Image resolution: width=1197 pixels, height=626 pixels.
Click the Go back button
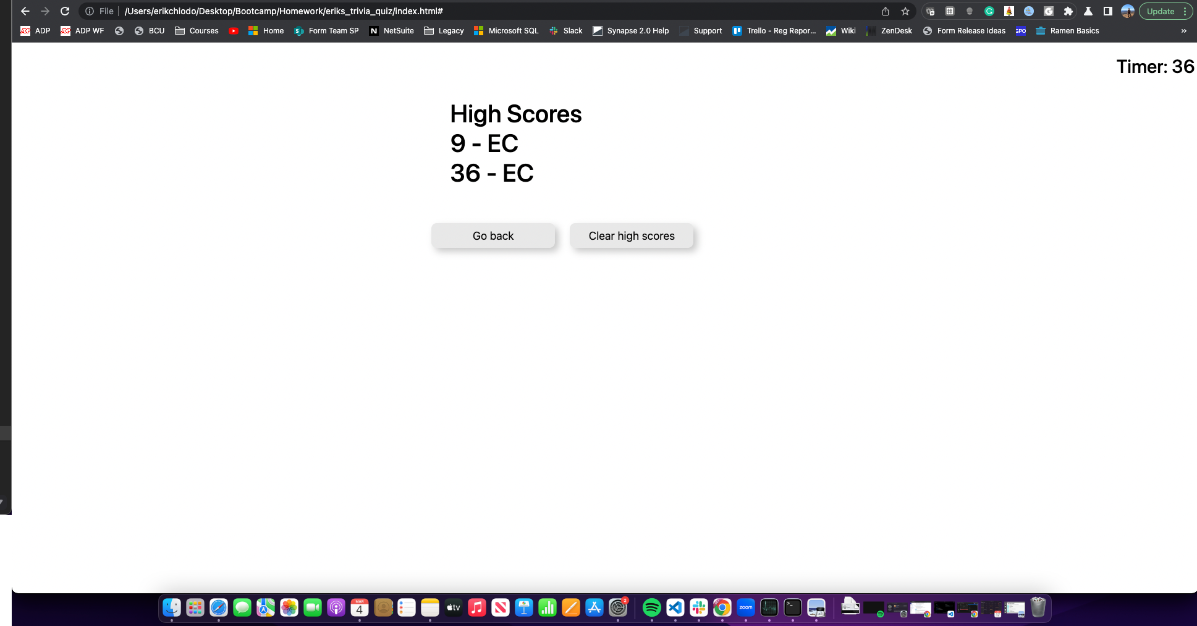[493, 235]
